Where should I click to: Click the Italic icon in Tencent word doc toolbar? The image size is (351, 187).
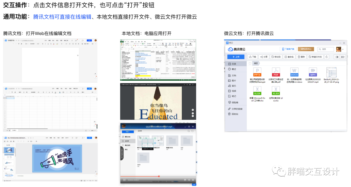coord(45,44)
